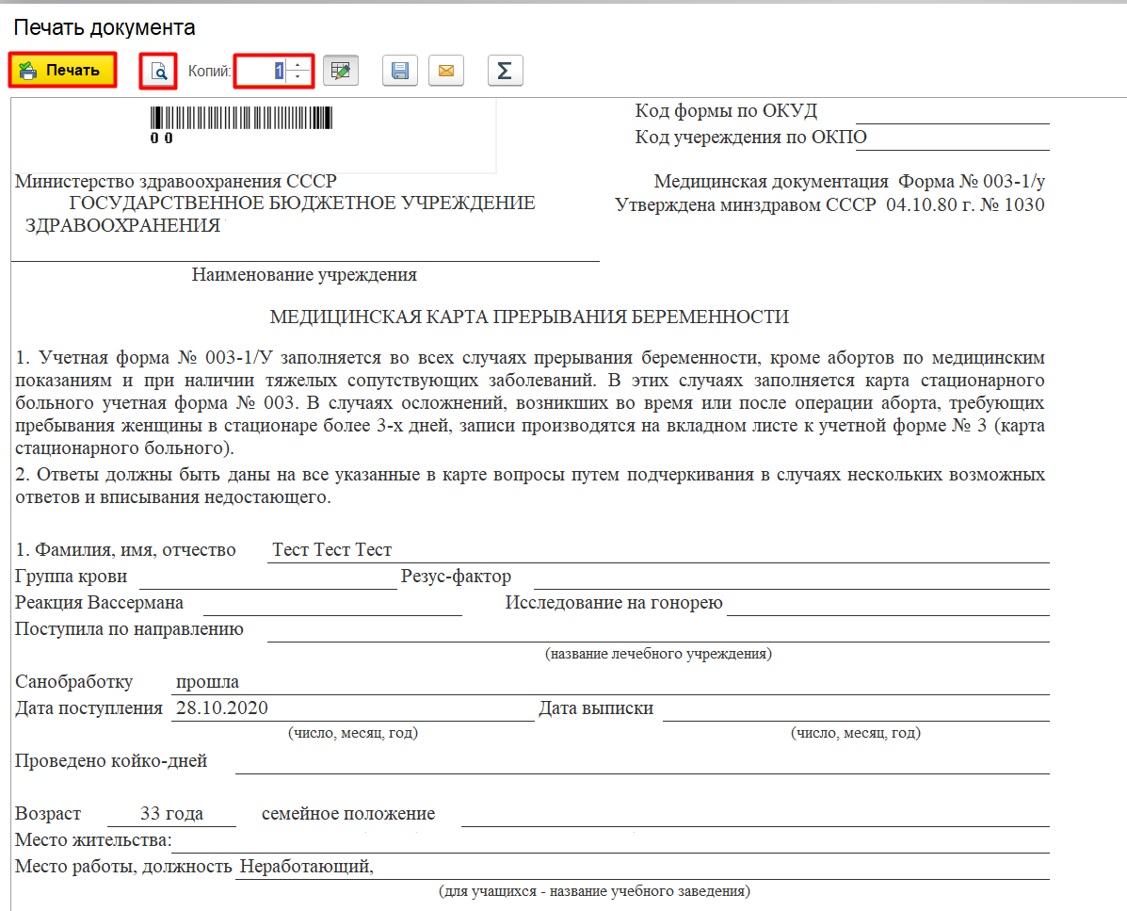This screenshot has width=1127, height=911.
Task: Increase copies with the up stepper arrow
Action: point(297,65)
